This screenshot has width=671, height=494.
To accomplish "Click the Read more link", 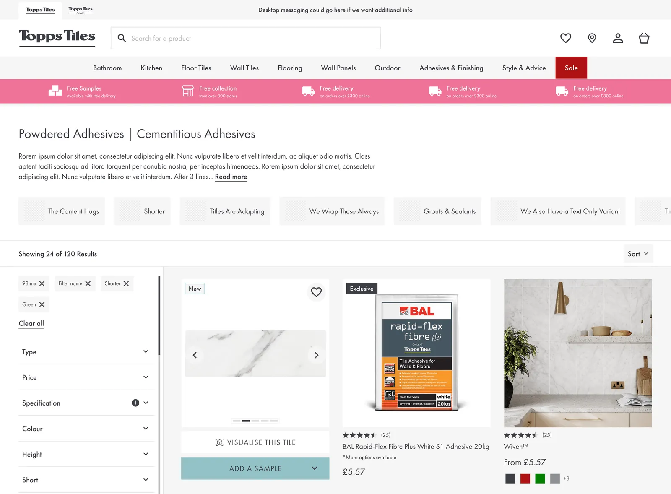I will 231,177.
